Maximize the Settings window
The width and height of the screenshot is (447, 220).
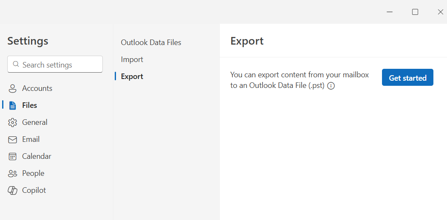[x=415, y=12]
